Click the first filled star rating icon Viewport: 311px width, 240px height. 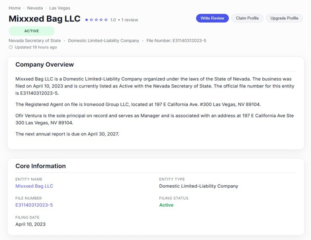pyautogui.click(x=87, y=20)
